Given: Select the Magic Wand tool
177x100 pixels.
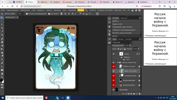Looking at the screenshot, I should click(x=2, y=24).
